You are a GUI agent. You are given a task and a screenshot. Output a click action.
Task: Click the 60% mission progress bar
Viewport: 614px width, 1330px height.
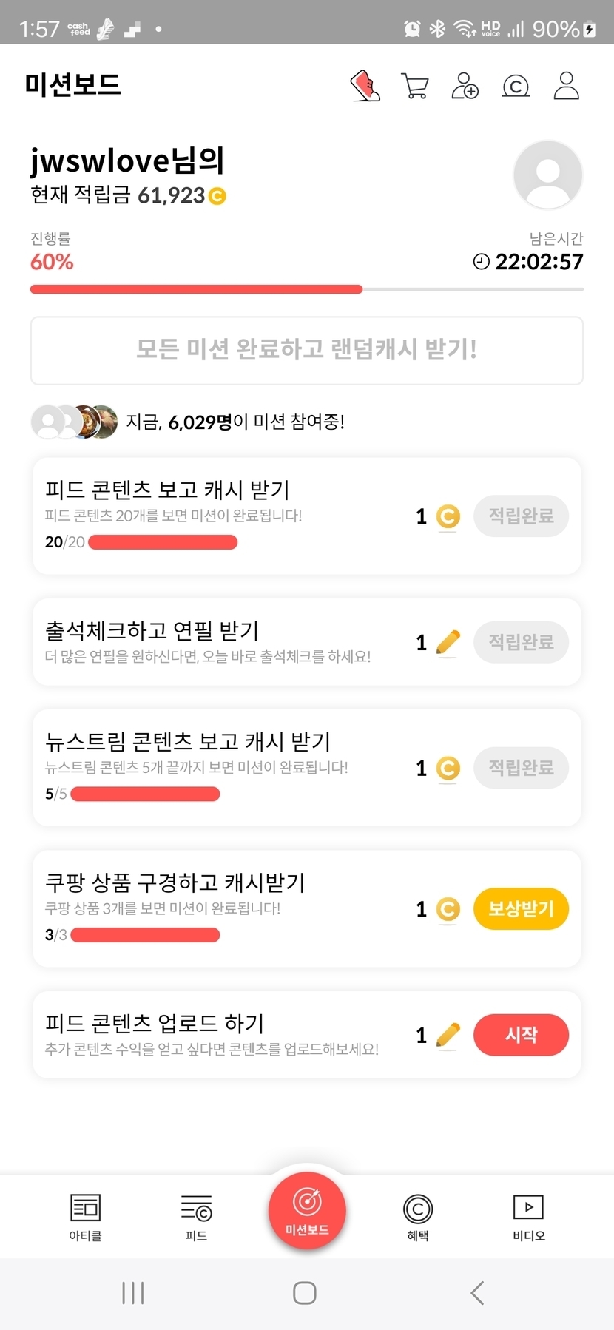coord(306,289)
